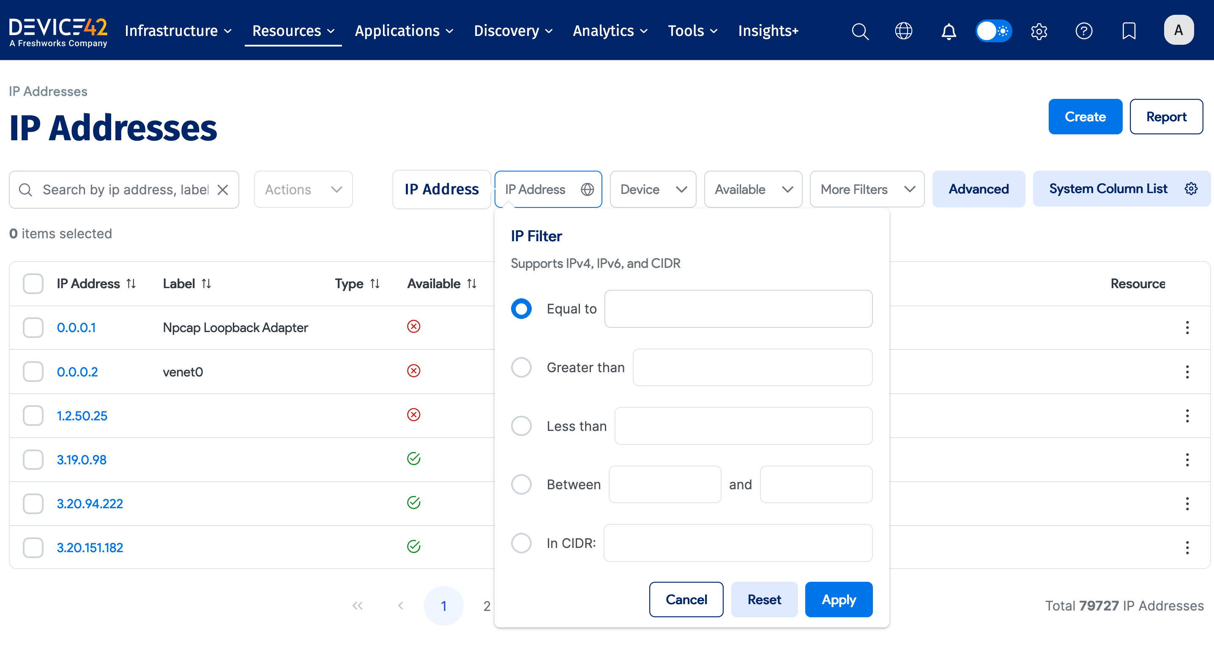This screenshot has height=654, width=1214.
Task: Open the 1.2.50.25 IP address link
Action: tap(82, 416)
